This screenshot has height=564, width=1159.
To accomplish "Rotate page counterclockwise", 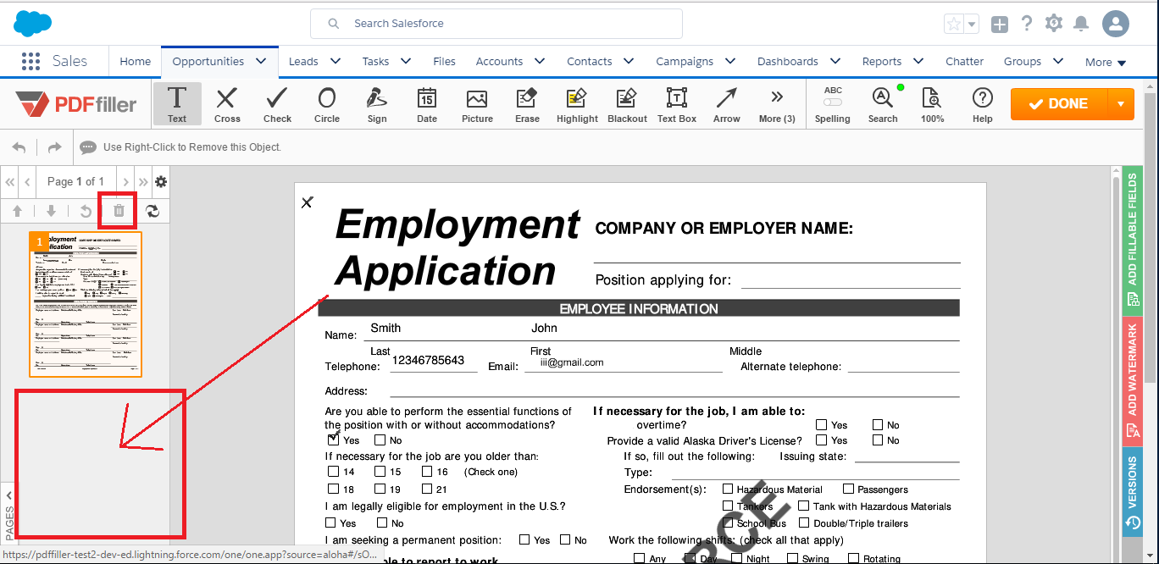I will 86,211.
